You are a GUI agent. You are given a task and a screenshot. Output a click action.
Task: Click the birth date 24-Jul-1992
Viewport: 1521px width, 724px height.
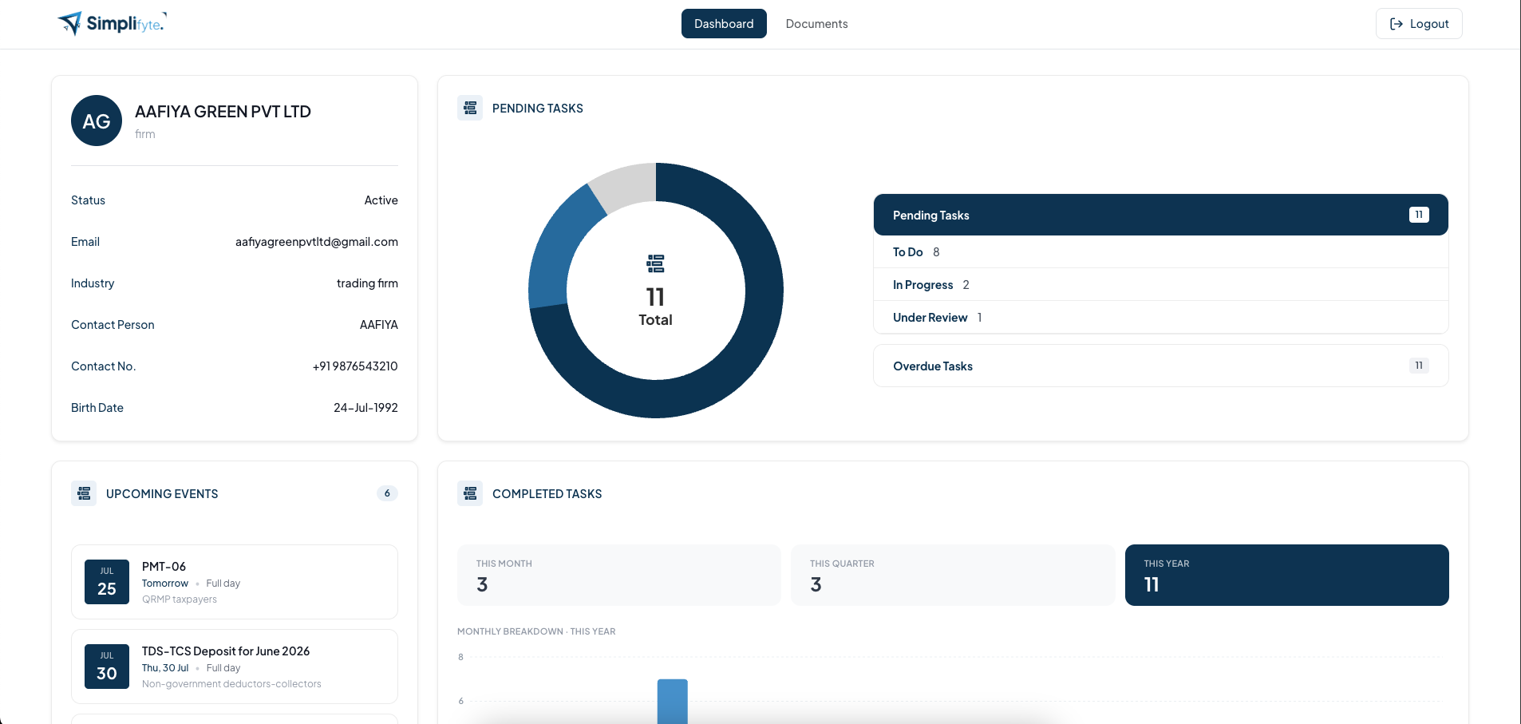tap(365, 408)
